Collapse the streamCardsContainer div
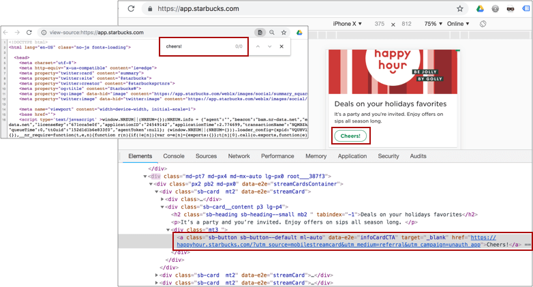This screenshot has height=287, width=533. tap(151, 184)
